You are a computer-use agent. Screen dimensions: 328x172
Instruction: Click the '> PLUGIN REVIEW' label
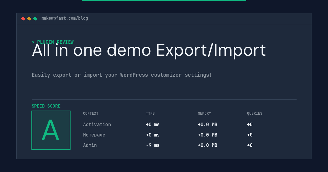tap(52, 42)
